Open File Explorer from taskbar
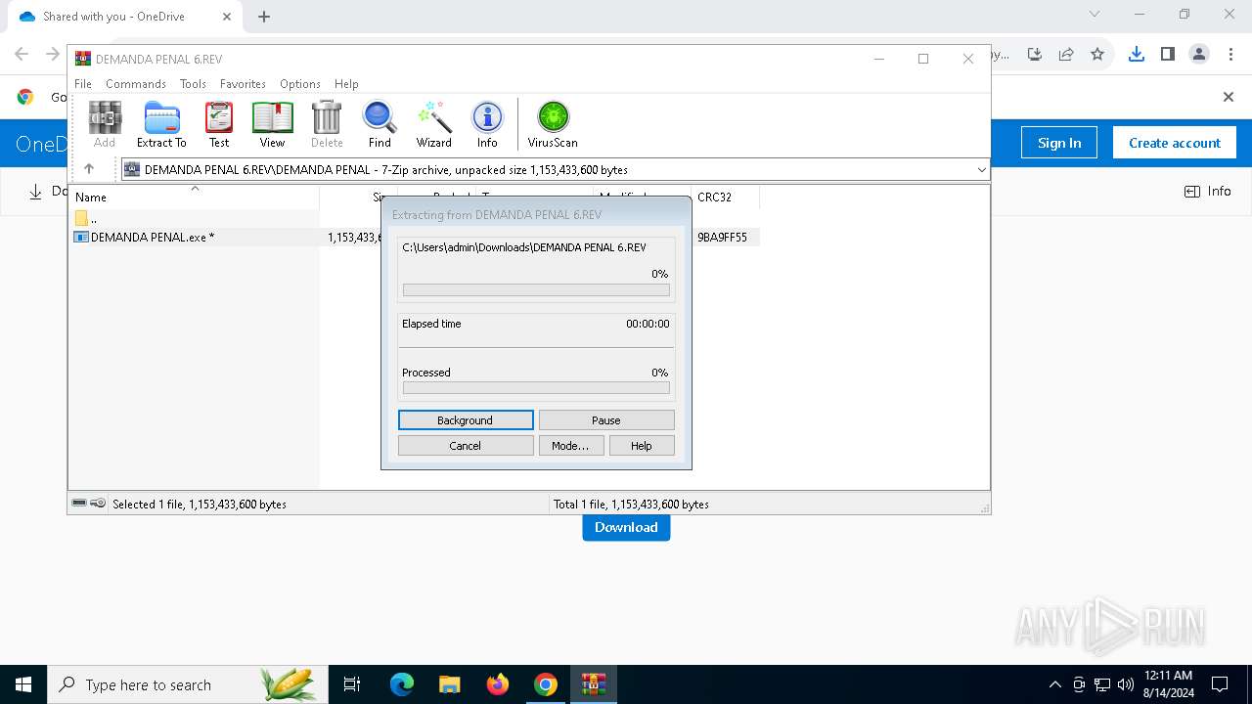Viewport: 1252px width, 704px height. 450,684
